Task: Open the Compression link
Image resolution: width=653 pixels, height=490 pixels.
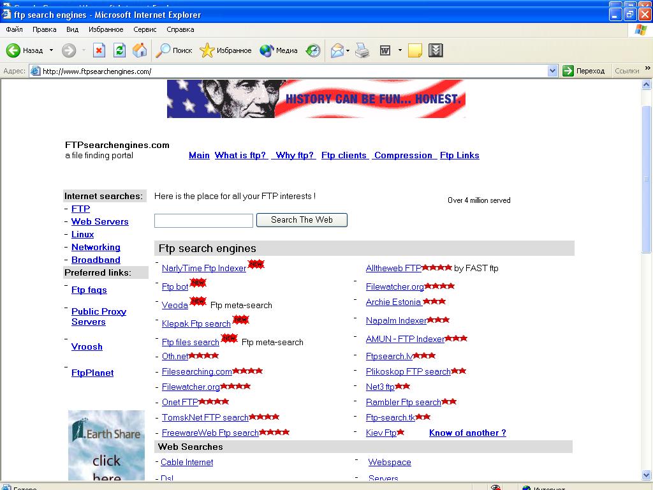Action: point(403,156)
